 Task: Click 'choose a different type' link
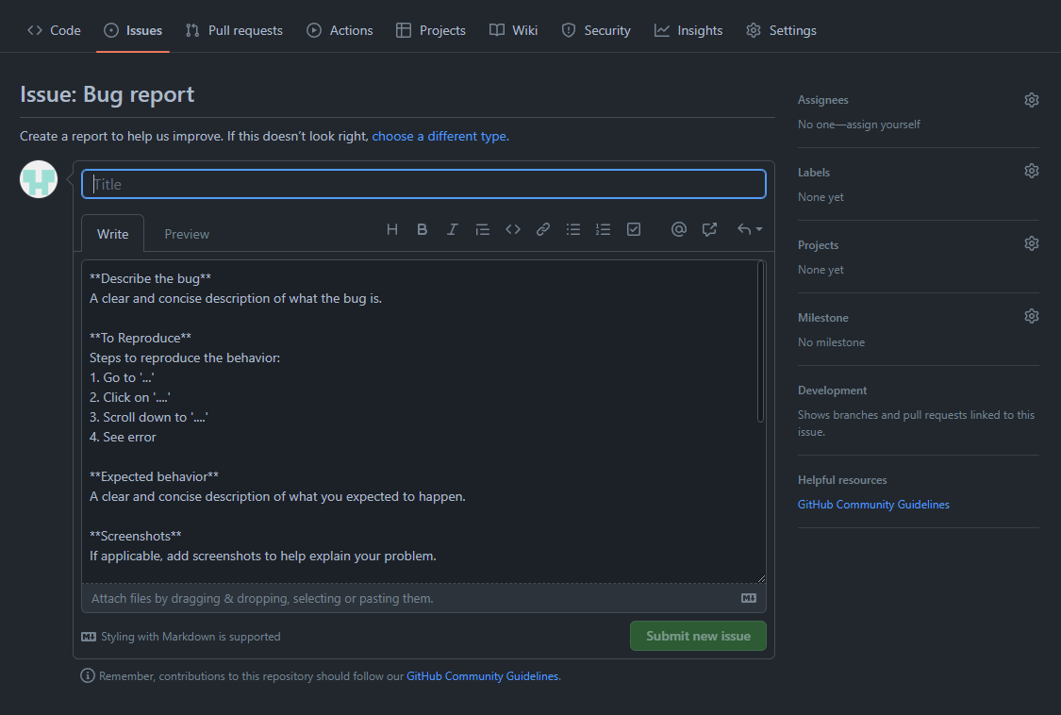click(x=439, y=136)
